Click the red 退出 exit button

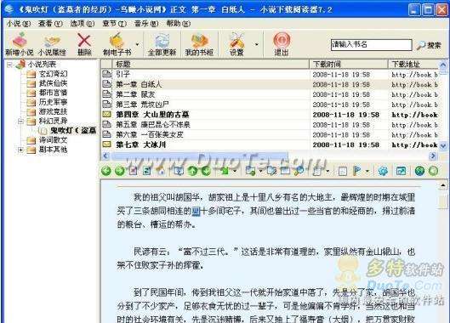click(x=282, y=43)
